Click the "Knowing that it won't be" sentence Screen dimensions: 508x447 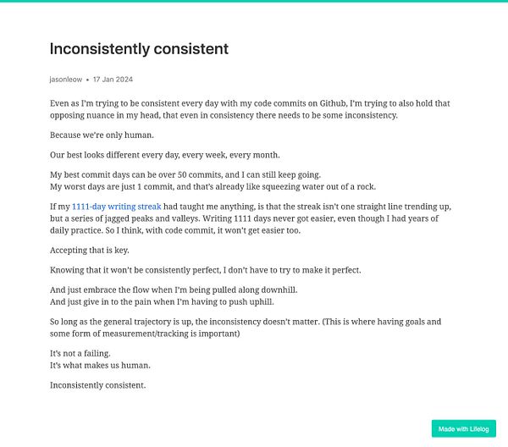tap(205, 270)
